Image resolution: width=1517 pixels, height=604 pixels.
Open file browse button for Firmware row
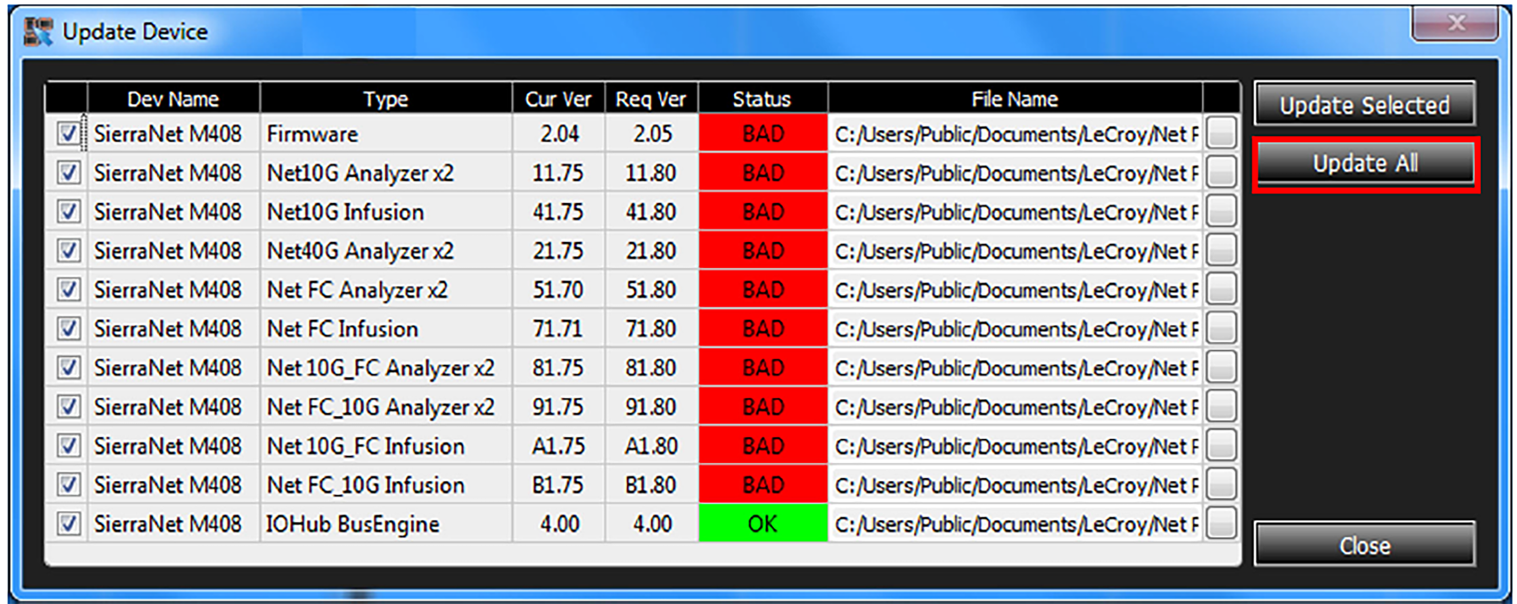tap(1221, 133)
